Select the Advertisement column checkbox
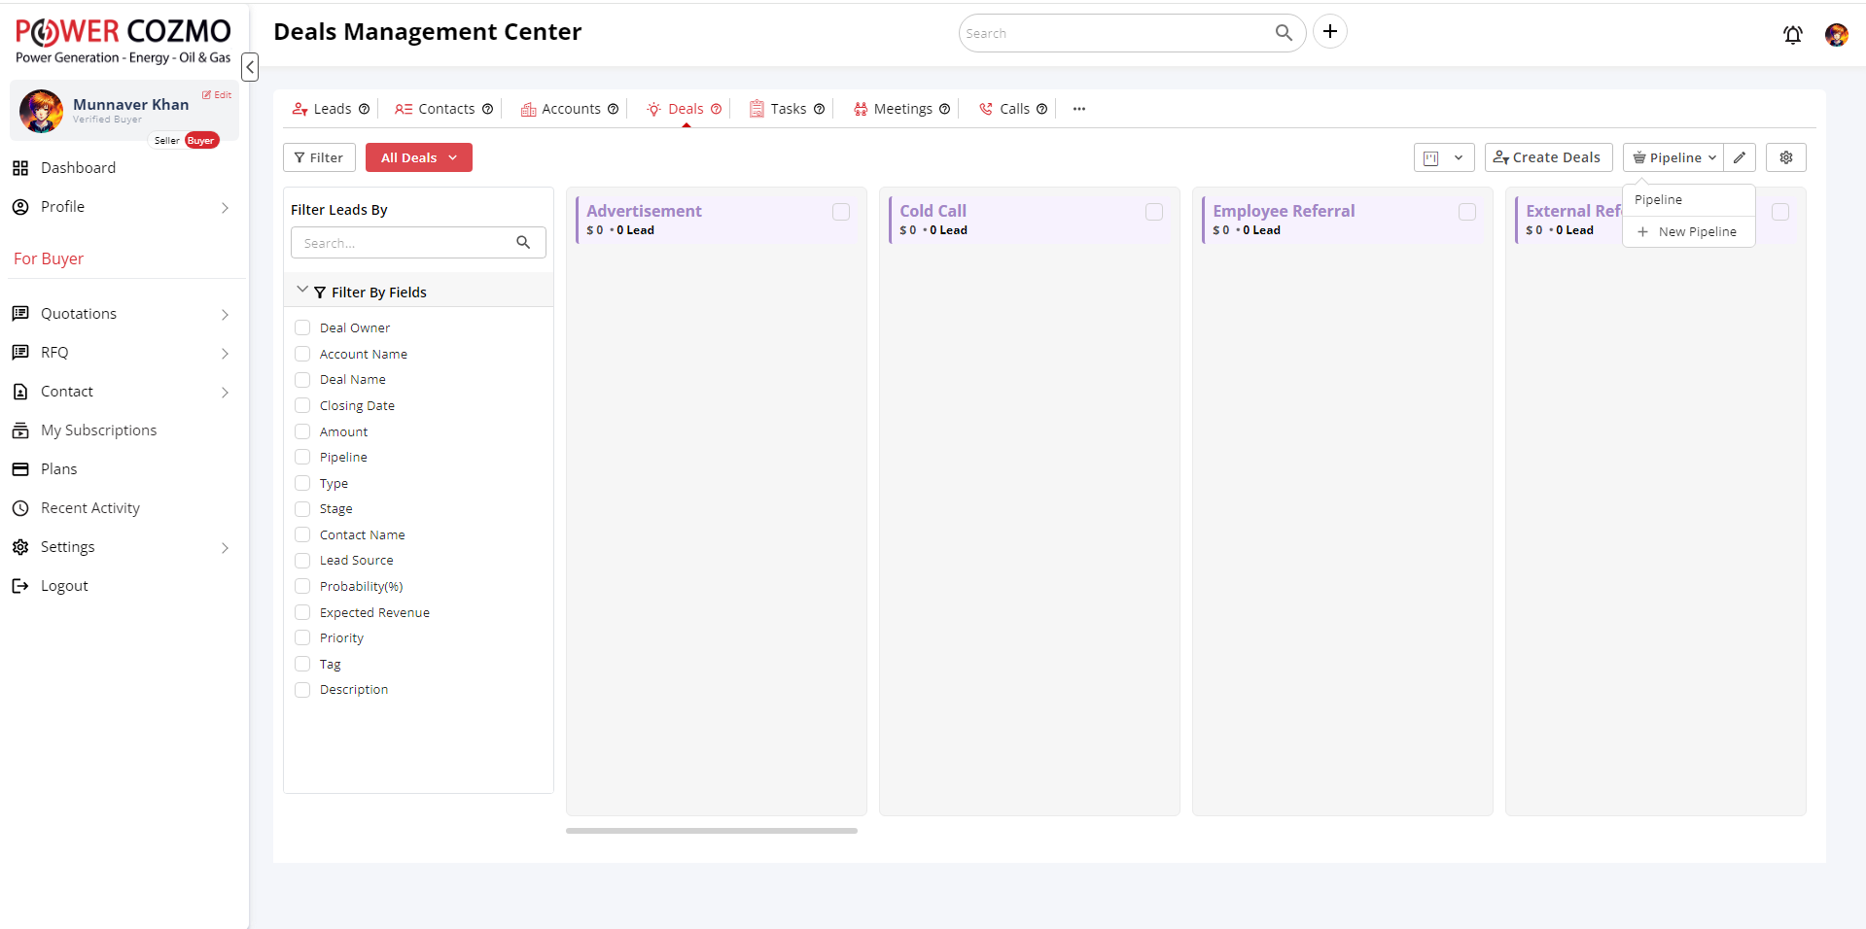1866x929 pixels. click(841, 212)
